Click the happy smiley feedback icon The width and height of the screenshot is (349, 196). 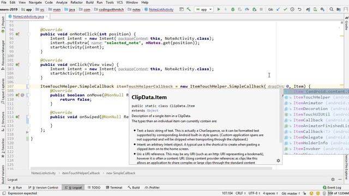pyautogui.click(x=311, y=193)
